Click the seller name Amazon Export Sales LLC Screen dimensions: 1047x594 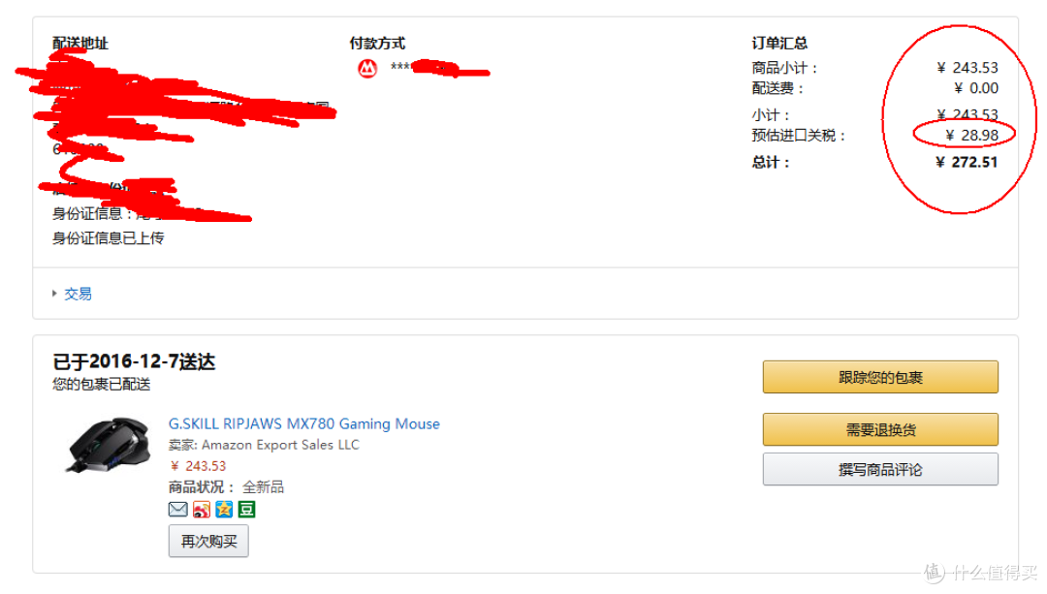click(280, 445)
